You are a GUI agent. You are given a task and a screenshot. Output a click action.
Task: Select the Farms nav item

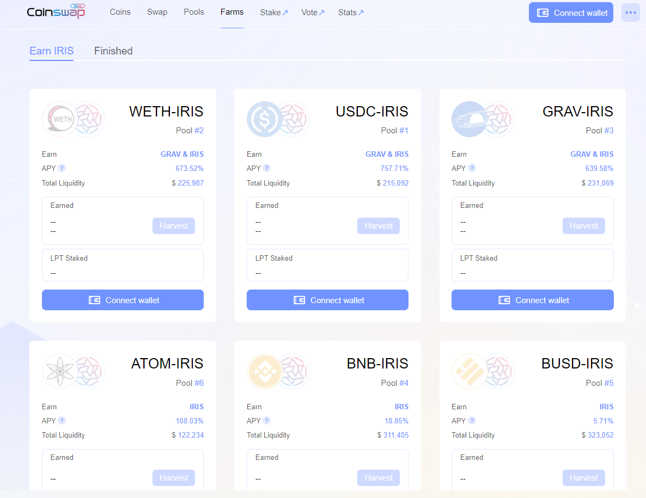click(232, 12)
